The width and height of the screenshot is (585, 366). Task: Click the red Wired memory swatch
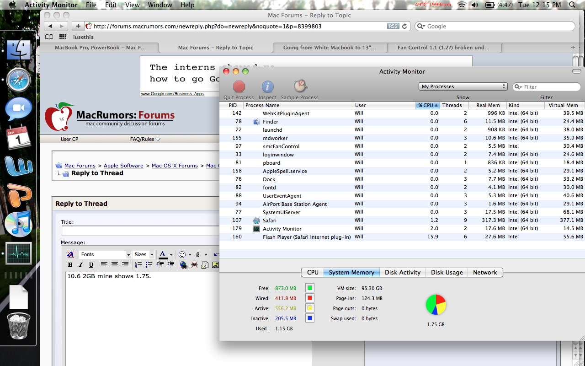(310, 298)
